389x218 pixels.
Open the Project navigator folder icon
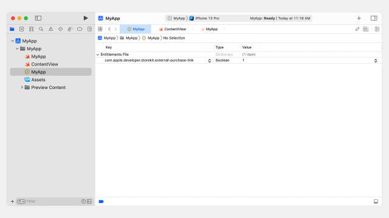(x=12, y=29)
